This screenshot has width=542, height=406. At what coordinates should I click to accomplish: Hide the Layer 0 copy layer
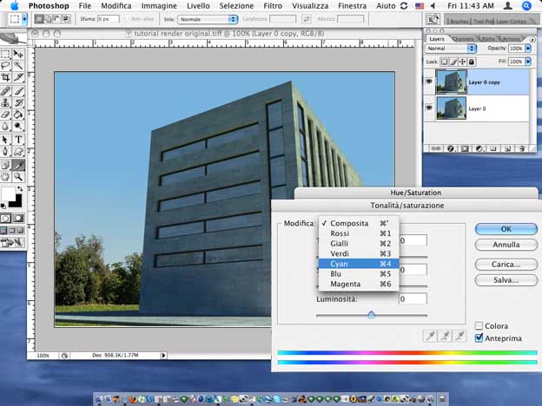tap(431, 82)
